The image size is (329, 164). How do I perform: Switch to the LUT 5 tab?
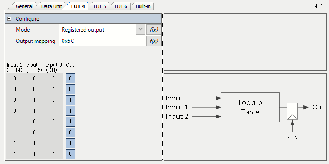point(99,6)
